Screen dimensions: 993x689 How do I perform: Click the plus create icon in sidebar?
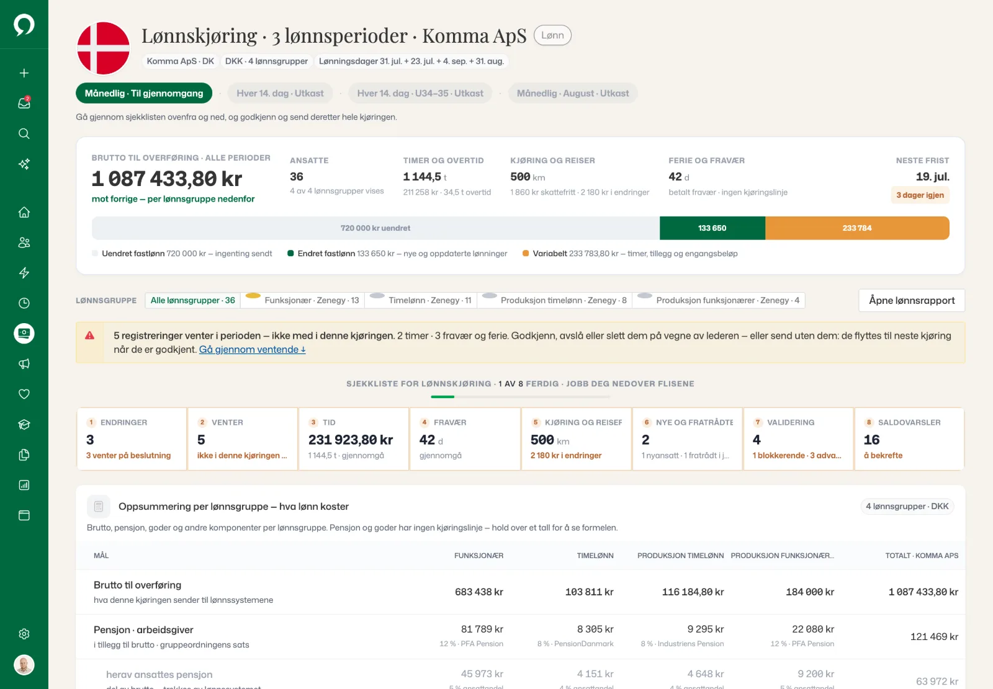tap(24, 73)
